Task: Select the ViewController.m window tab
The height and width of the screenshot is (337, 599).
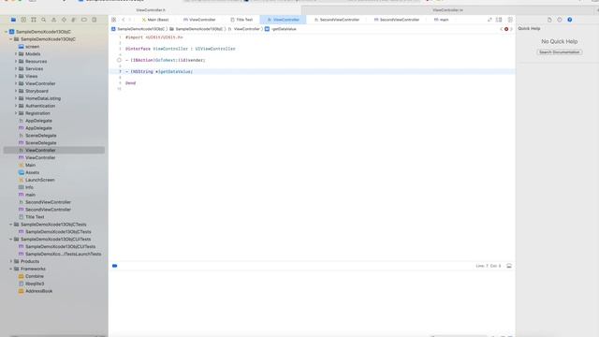Action: point(447,10)
